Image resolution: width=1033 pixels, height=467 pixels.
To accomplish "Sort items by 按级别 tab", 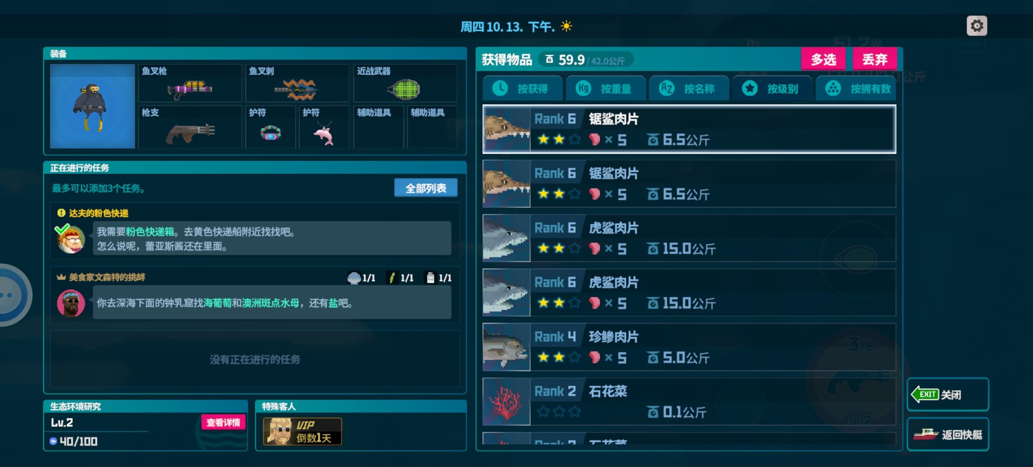I will click(x=772, y=88).
